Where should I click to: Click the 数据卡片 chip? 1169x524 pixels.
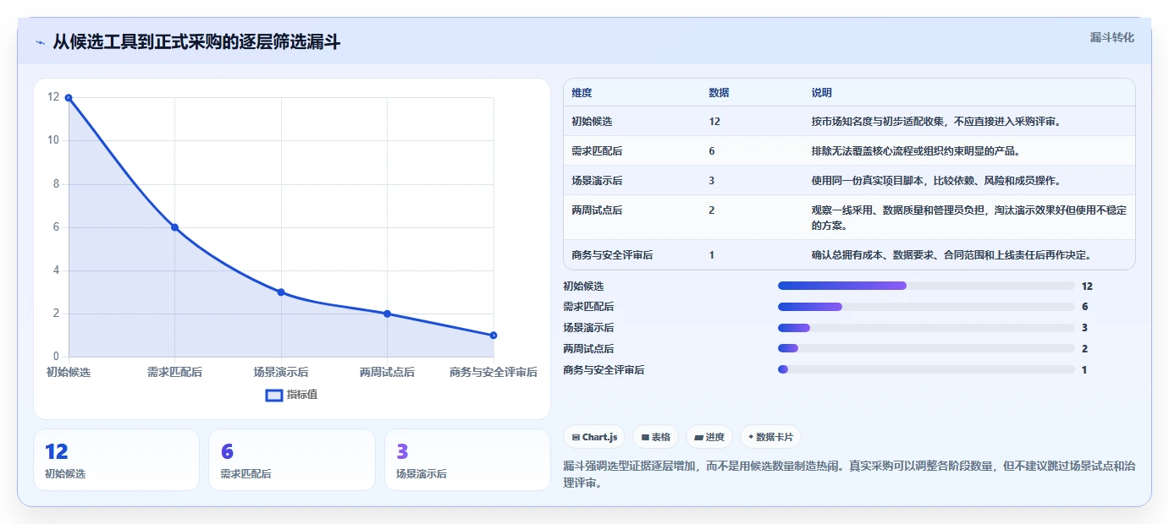[769, 437]
